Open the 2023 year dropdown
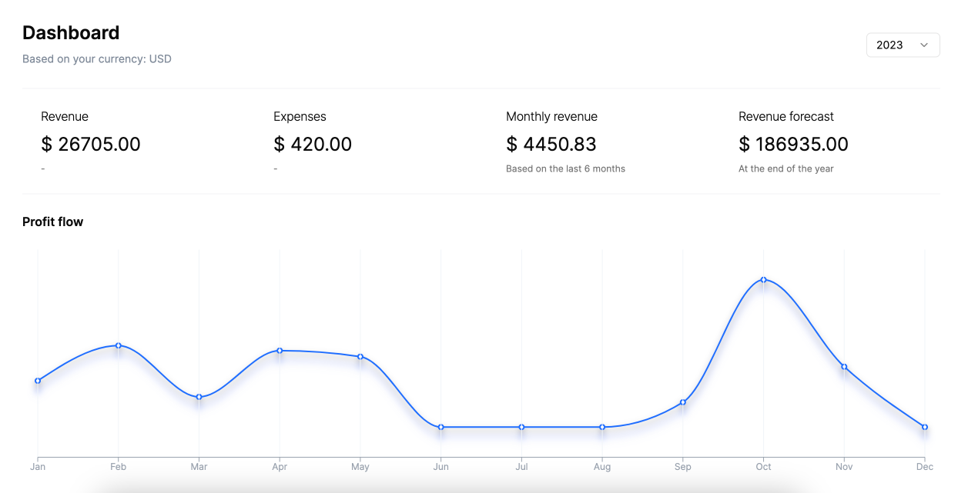 coord(902,45)
